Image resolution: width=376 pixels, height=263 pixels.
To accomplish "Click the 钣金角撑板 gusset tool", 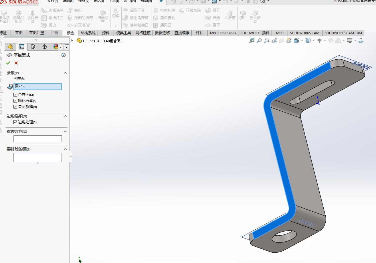I will click(x=135, y=18).
